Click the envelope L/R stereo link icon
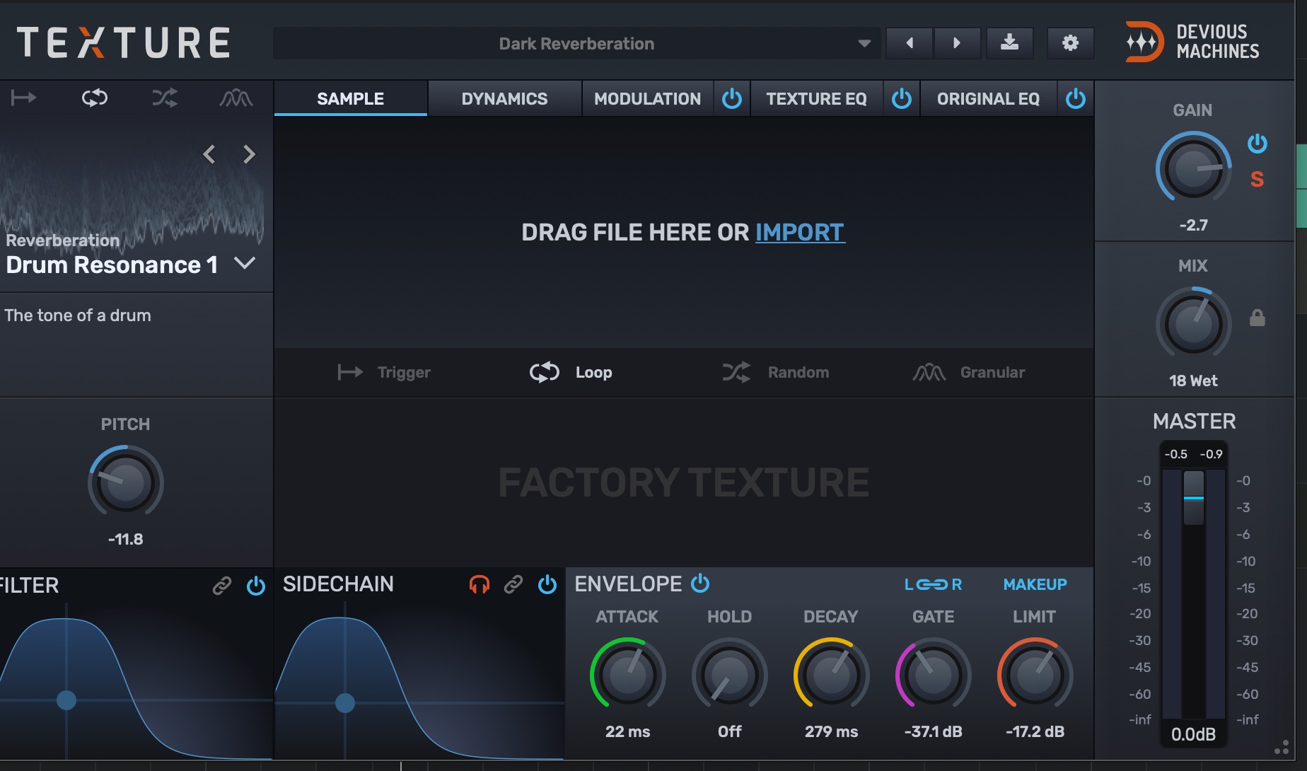The height and width of the screenshot is (771, 1307). (933, 584)
